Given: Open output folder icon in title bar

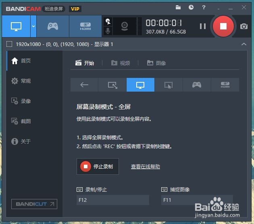Looking at the screenshot, I should [x=178, y=7].
